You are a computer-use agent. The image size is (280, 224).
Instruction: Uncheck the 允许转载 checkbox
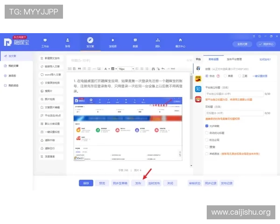click(x=207, y=126)
